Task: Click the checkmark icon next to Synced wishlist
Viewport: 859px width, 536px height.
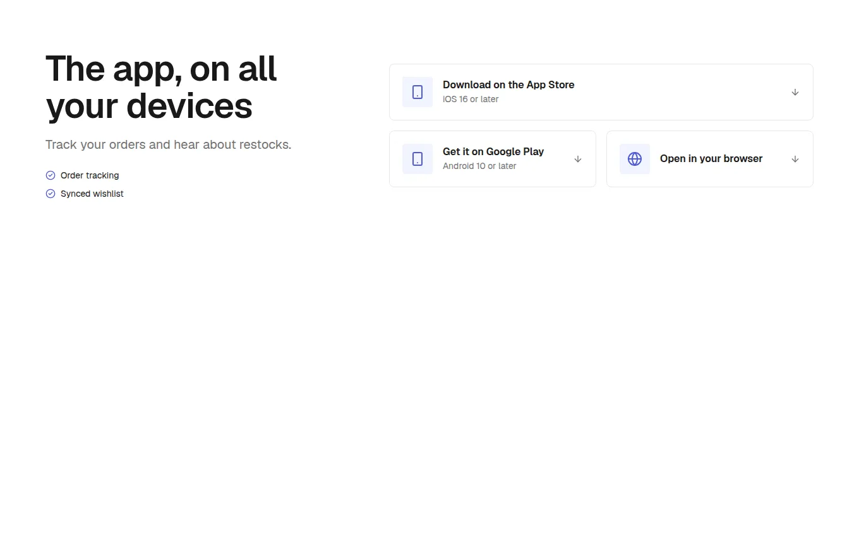Action: [x=51, y=194]
